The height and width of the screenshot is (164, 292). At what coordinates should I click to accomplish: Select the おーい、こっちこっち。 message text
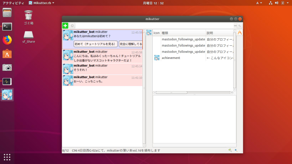pos(88,81)
